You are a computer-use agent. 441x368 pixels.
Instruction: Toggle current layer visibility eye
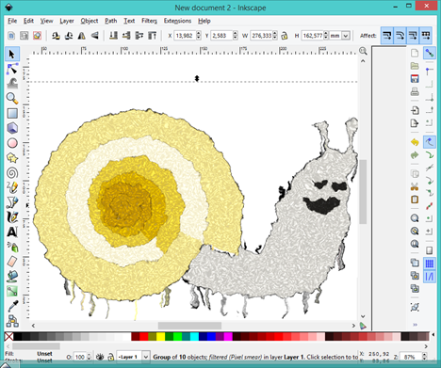[x=100, y=357]
